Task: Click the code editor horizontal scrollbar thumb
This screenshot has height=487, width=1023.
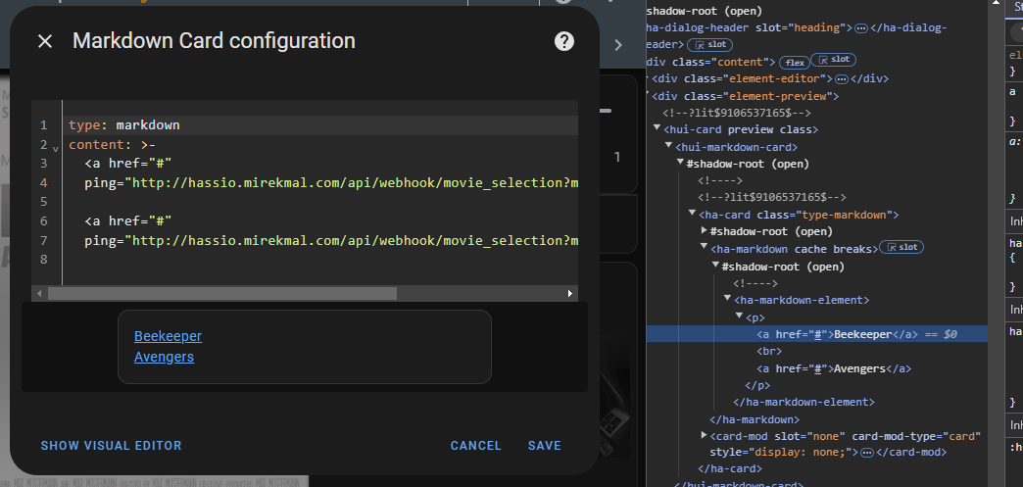Action: pyautogui.click(x=221, y=293)
